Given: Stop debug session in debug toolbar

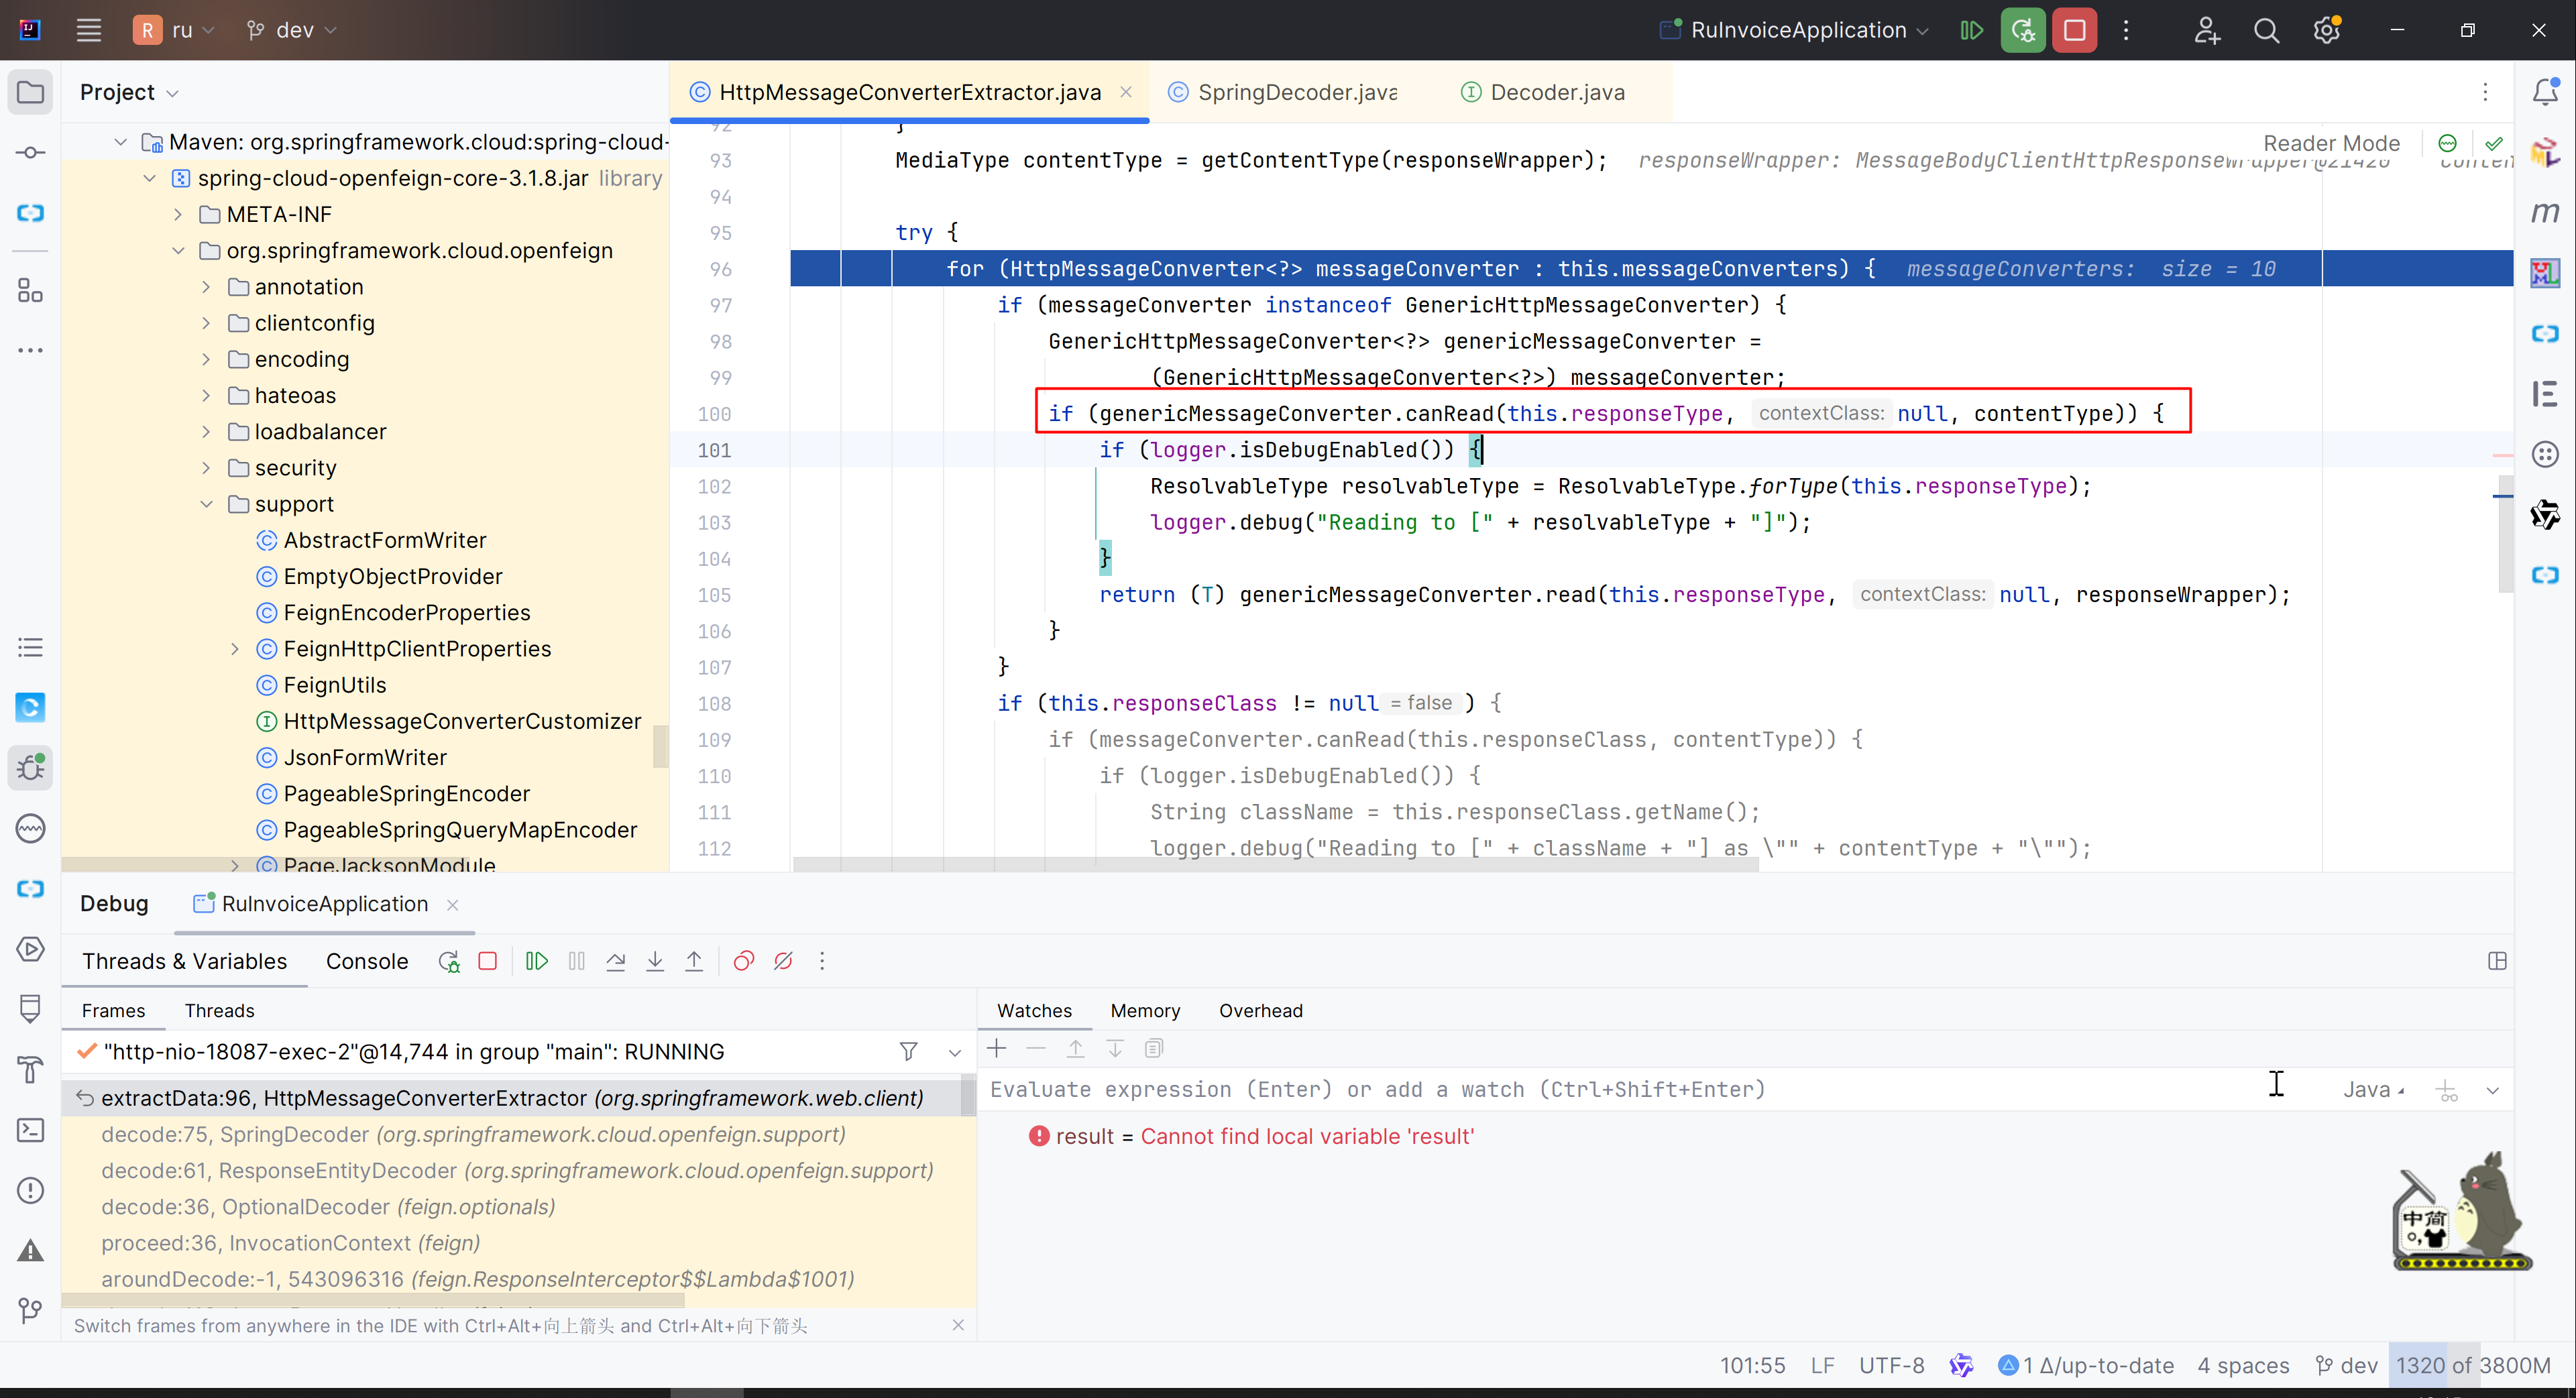Looking at the screenshot, I should pos(488,961).
